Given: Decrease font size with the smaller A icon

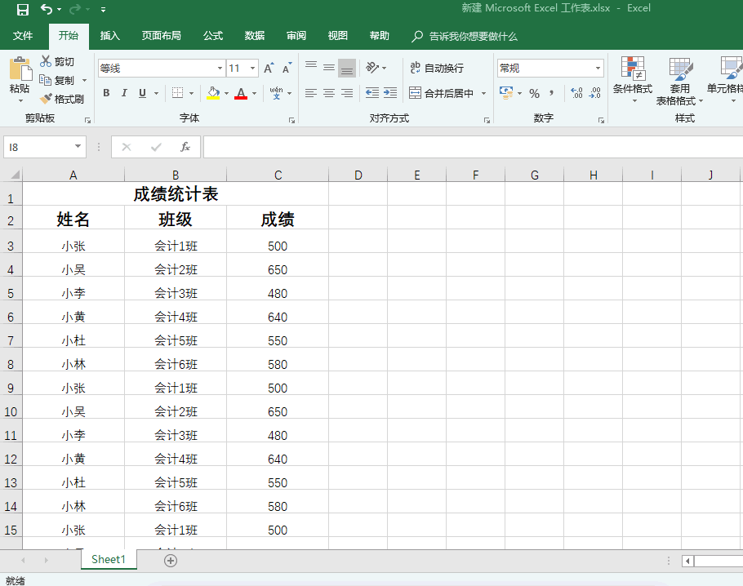Looking at the screenshot, I should coord(287,69).
